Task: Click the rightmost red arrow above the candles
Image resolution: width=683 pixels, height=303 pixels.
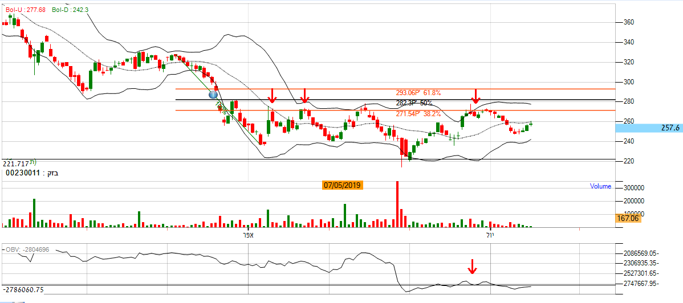Action: point(475,96)
